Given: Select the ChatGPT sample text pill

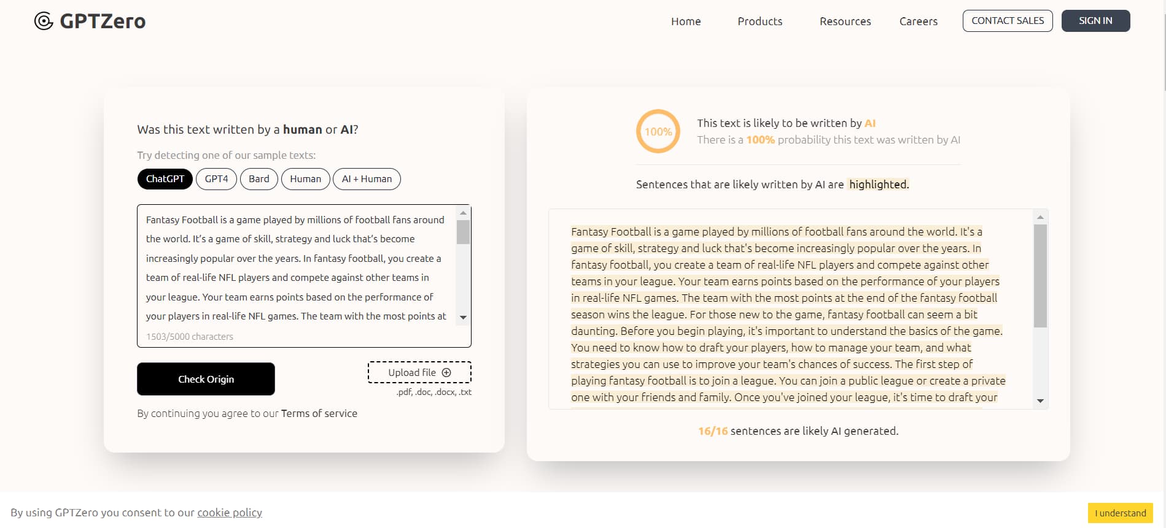Looking at the screenshot, I should tap(165, 179).
